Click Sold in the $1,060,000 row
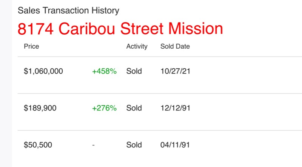This screenshot has height=167, width=302. (x=134, y=71)
